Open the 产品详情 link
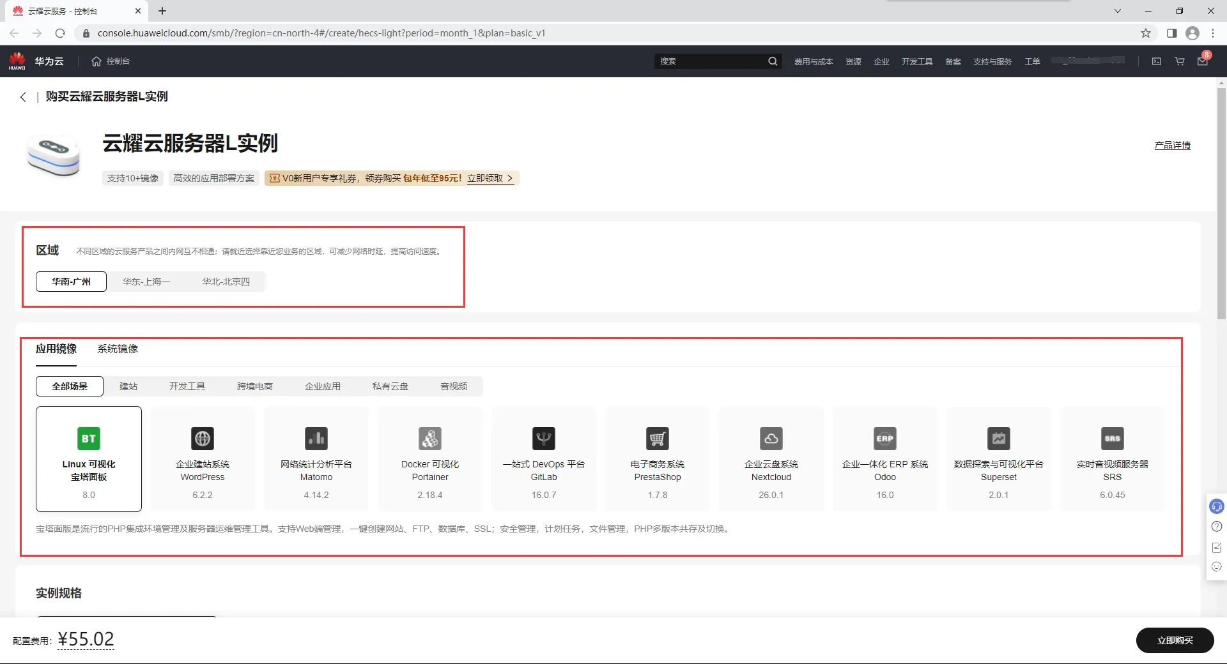This screenshot has width=1227, height=664. pos(1173,146)
